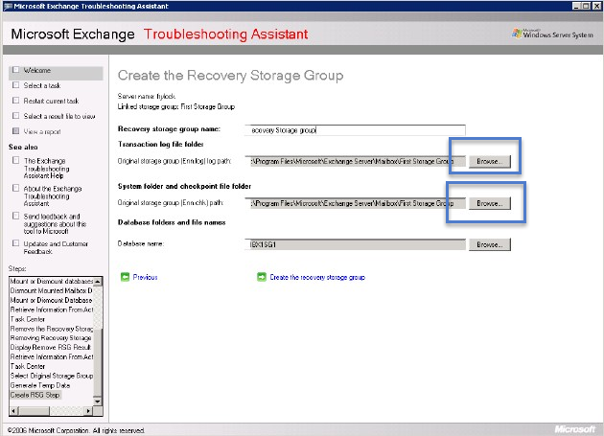
Task: Open Select a result file to view
Action: (x=59, y=116)
